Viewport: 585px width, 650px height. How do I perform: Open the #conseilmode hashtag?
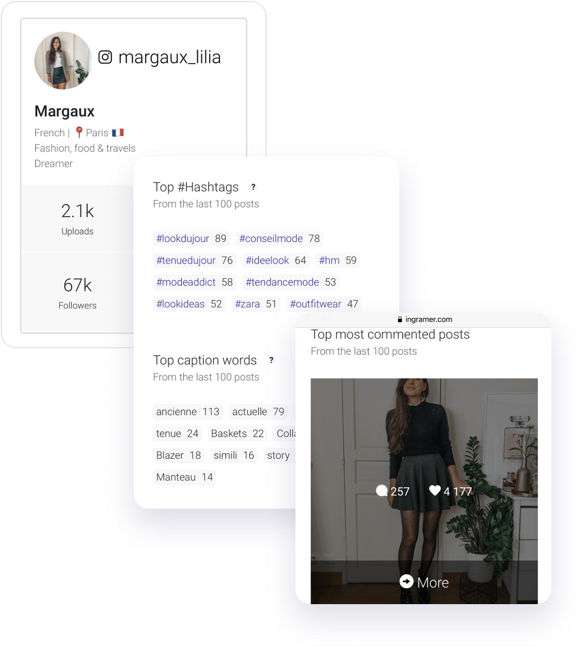(x=279, y=238)
